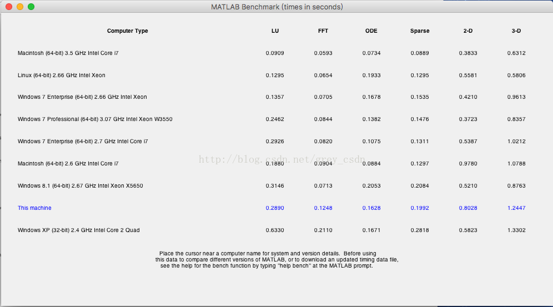Click the 'MATLAB Benchmark (times in seconds)' title
Viewport: 553px width, 307px height.
tap(277, 7)
